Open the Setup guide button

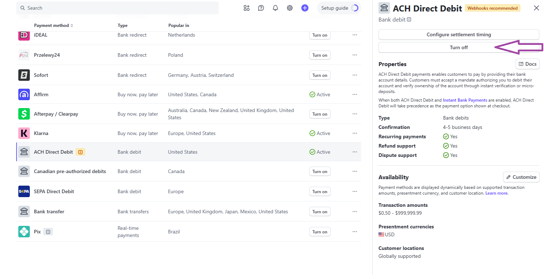pos(339,8)
